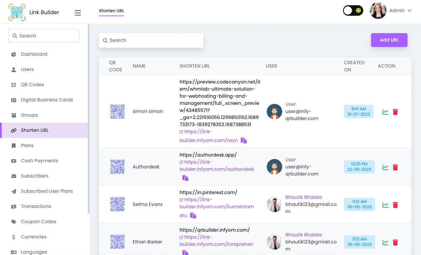Image resolution: width=421 pixels, height=255 pixels.
Task: Click the https://qrbuilder.infyom.com/ URL text
Action: [214, 230]
